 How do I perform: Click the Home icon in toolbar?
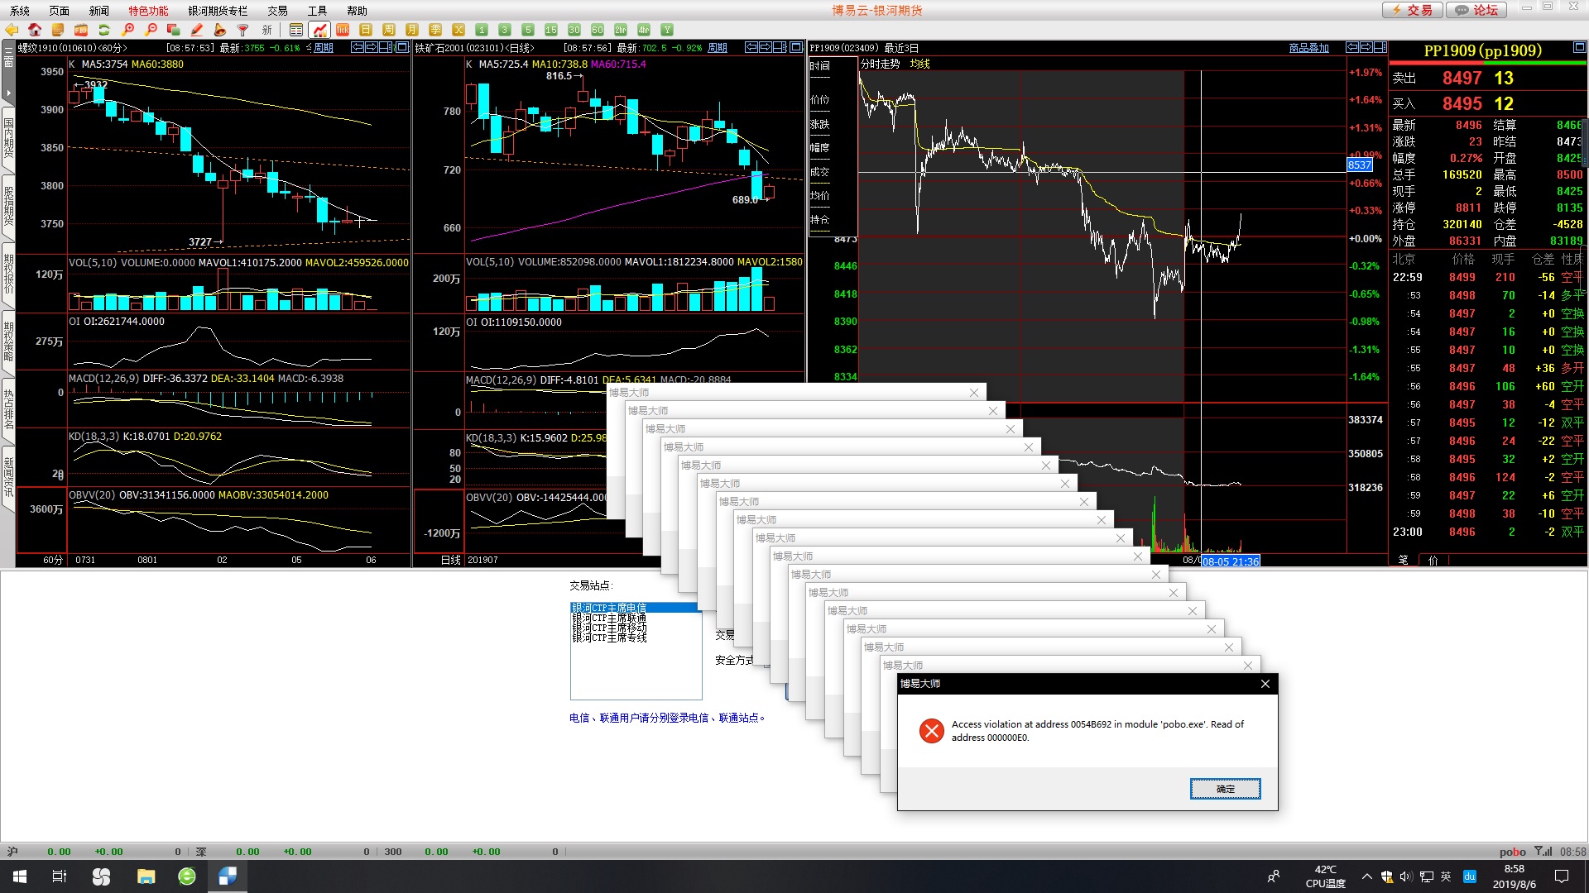[35, 30]
